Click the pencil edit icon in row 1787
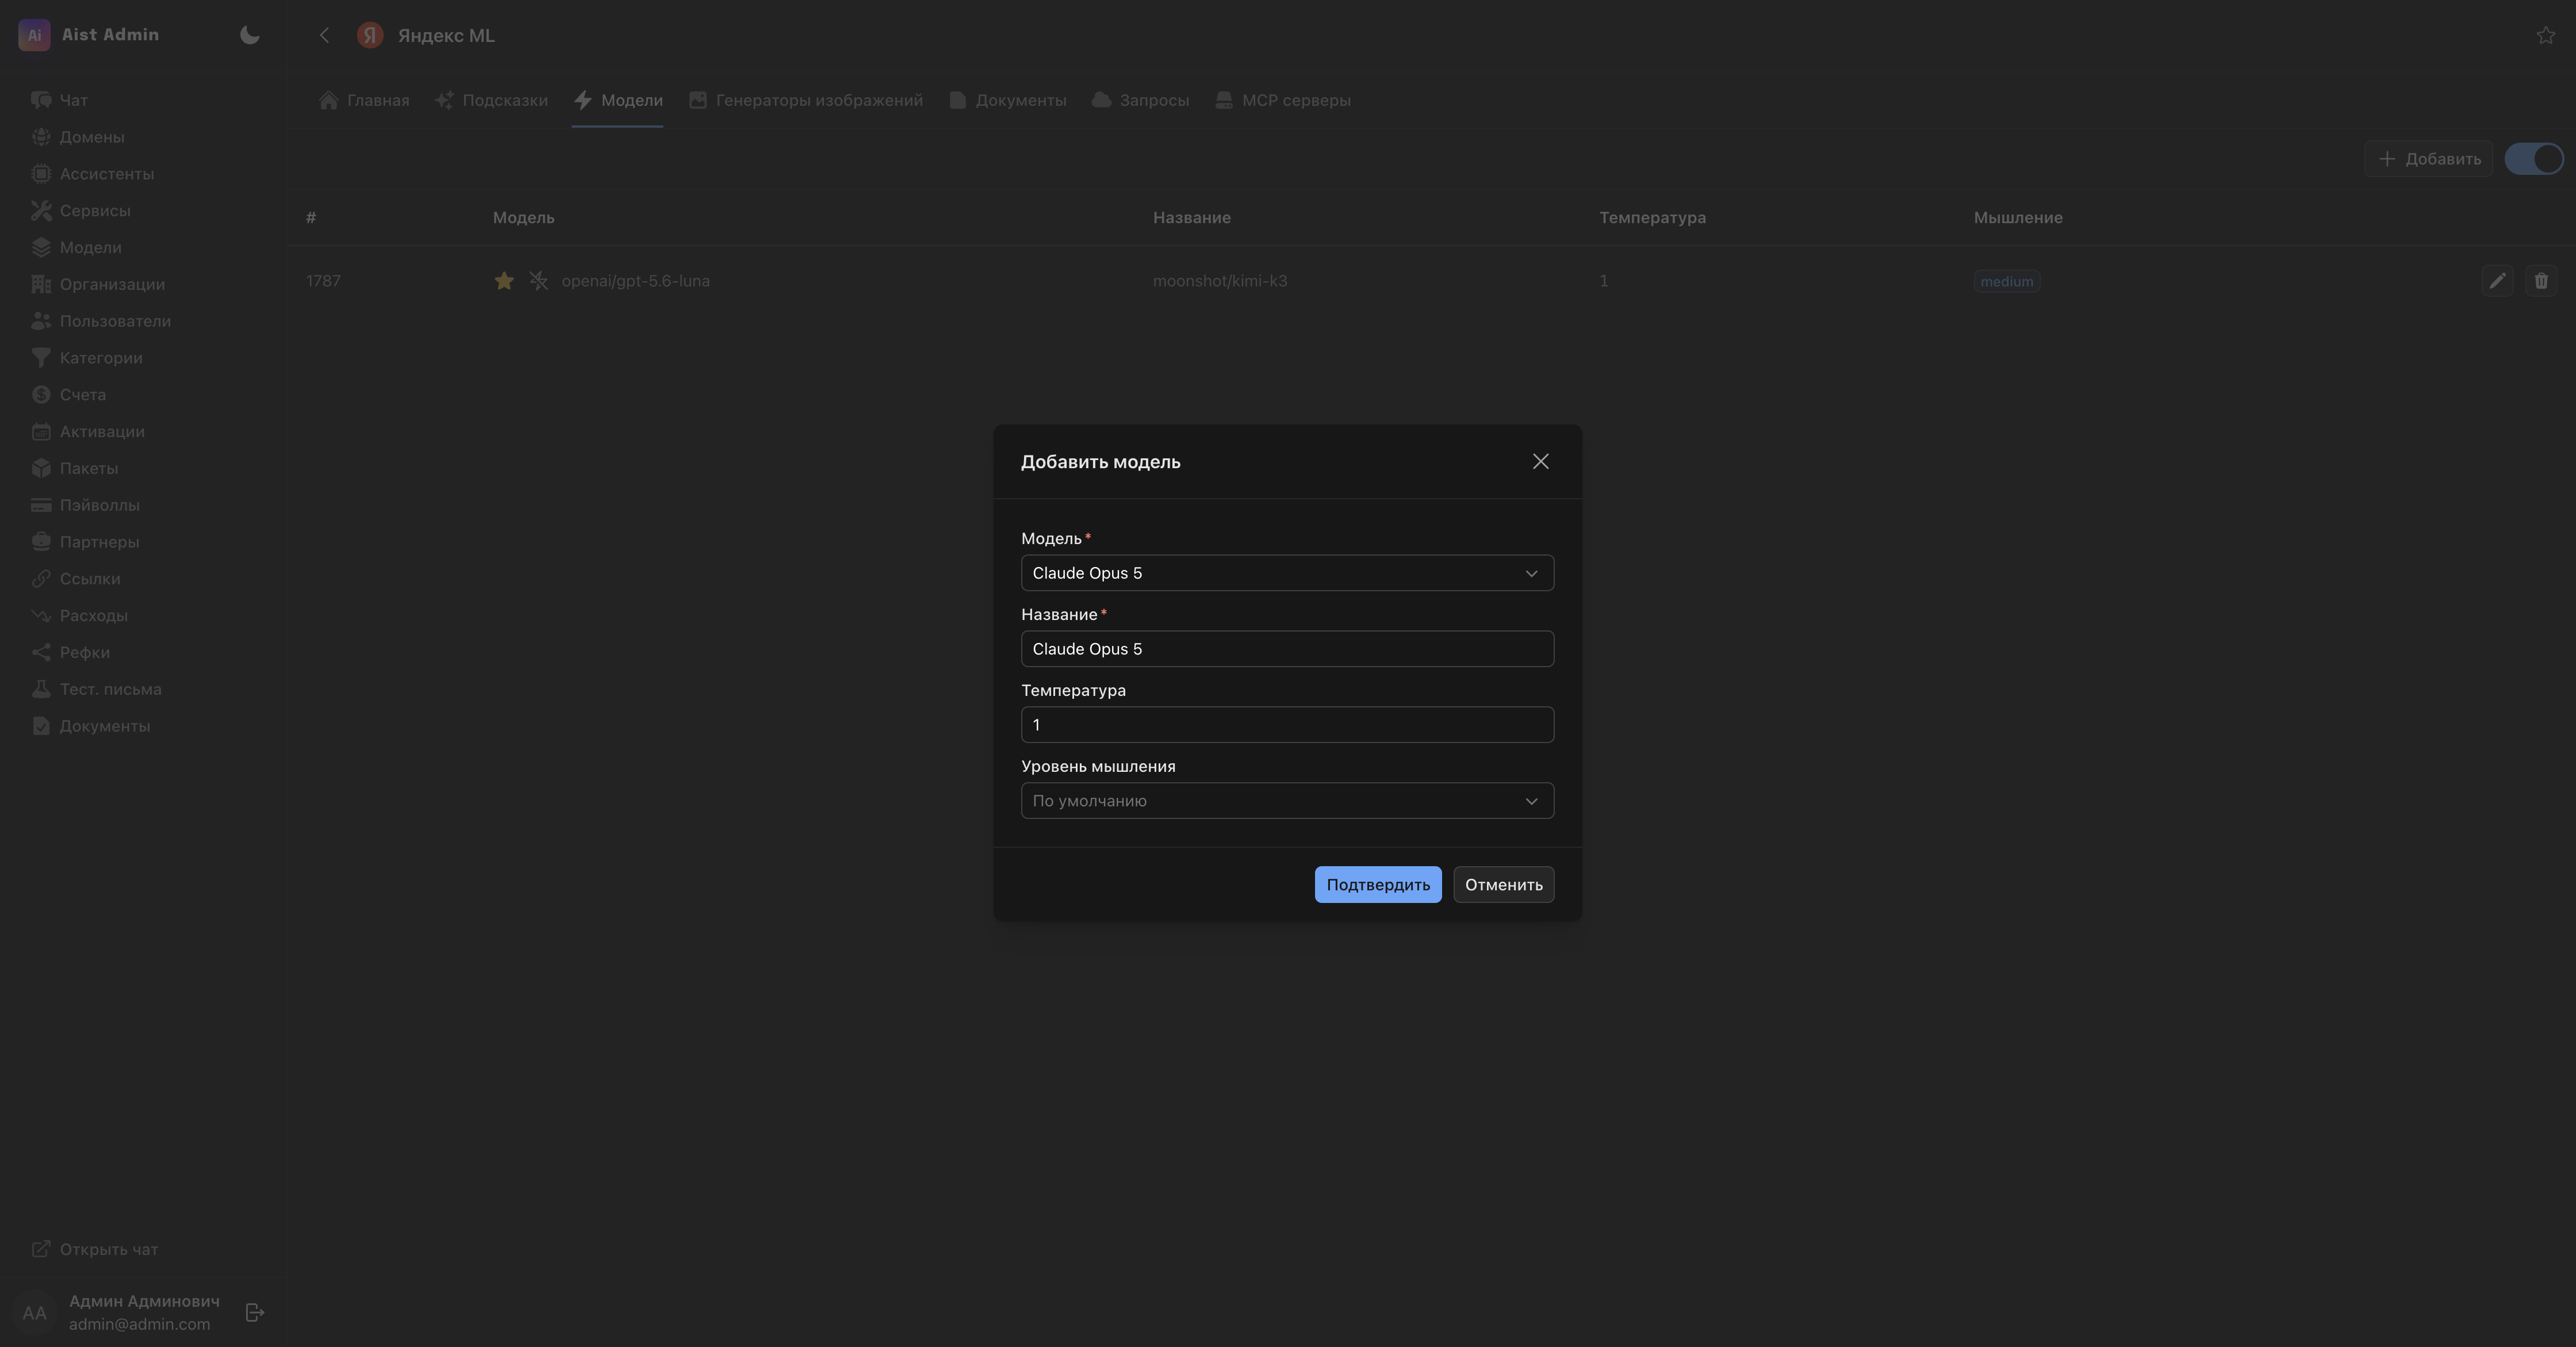The width and height of the screenshot is (2576, 1347). point(2497,281)
